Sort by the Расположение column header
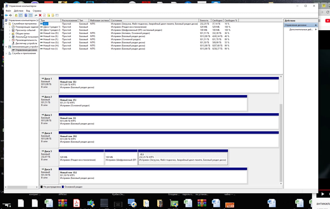Screen dimensions: 330x209 70,20
